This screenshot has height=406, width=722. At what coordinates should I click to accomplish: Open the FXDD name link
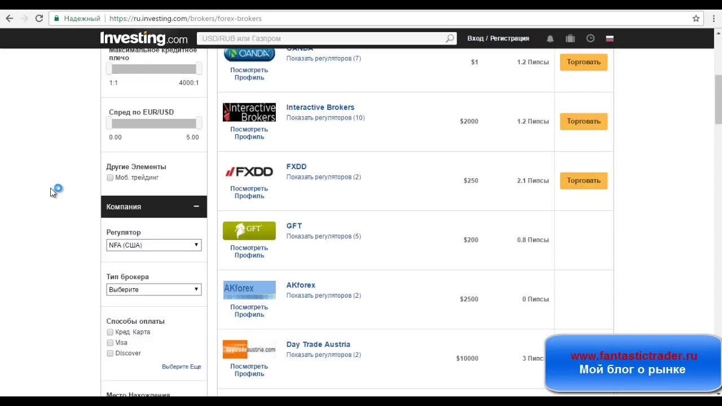(x=296, y=166)
